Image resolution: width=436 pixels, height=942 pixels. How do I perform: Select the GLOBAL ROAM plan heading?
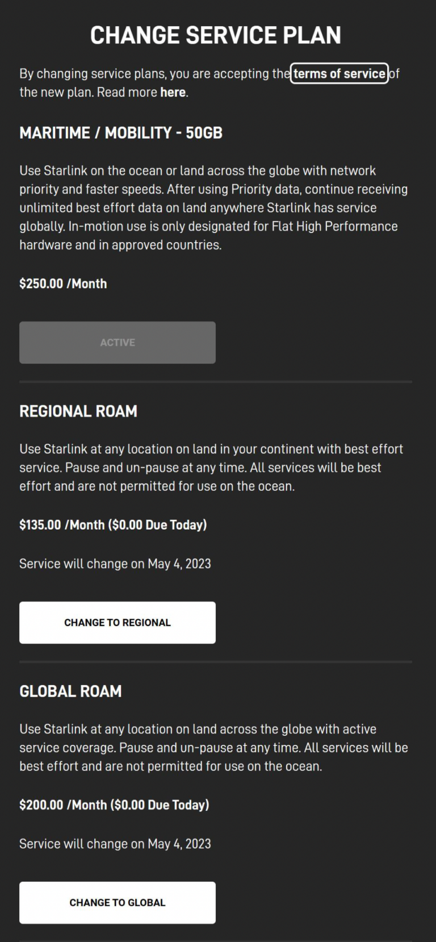pyautogui.click(x=70, y=691)
